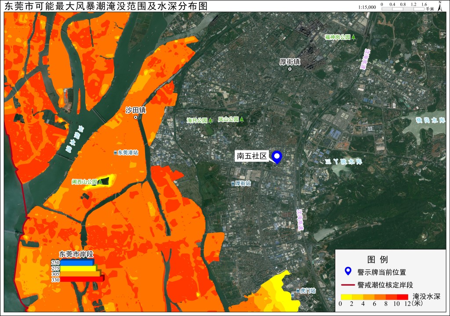This screenshot has height=316, width=450.
Task: Click the red 330 bar in 东莞市岸段
Action: click(82, 279)
